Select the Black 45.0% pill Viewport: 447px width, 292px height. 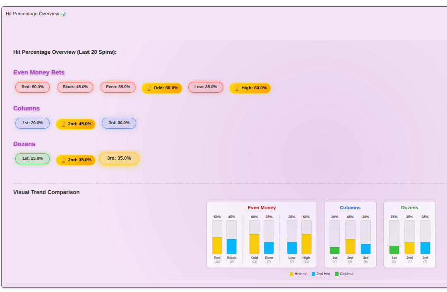pos(75,87)
